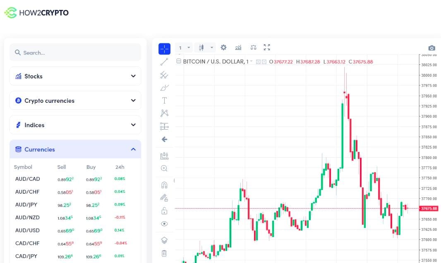Take a chart screenshot with the camera icon
Screen dimensions: 441x263
(432, 48)
